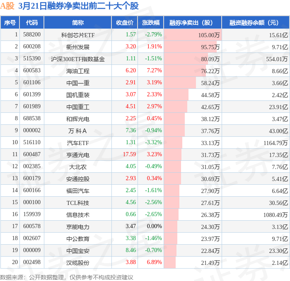Click stock code 002607

tap(32, 238)
